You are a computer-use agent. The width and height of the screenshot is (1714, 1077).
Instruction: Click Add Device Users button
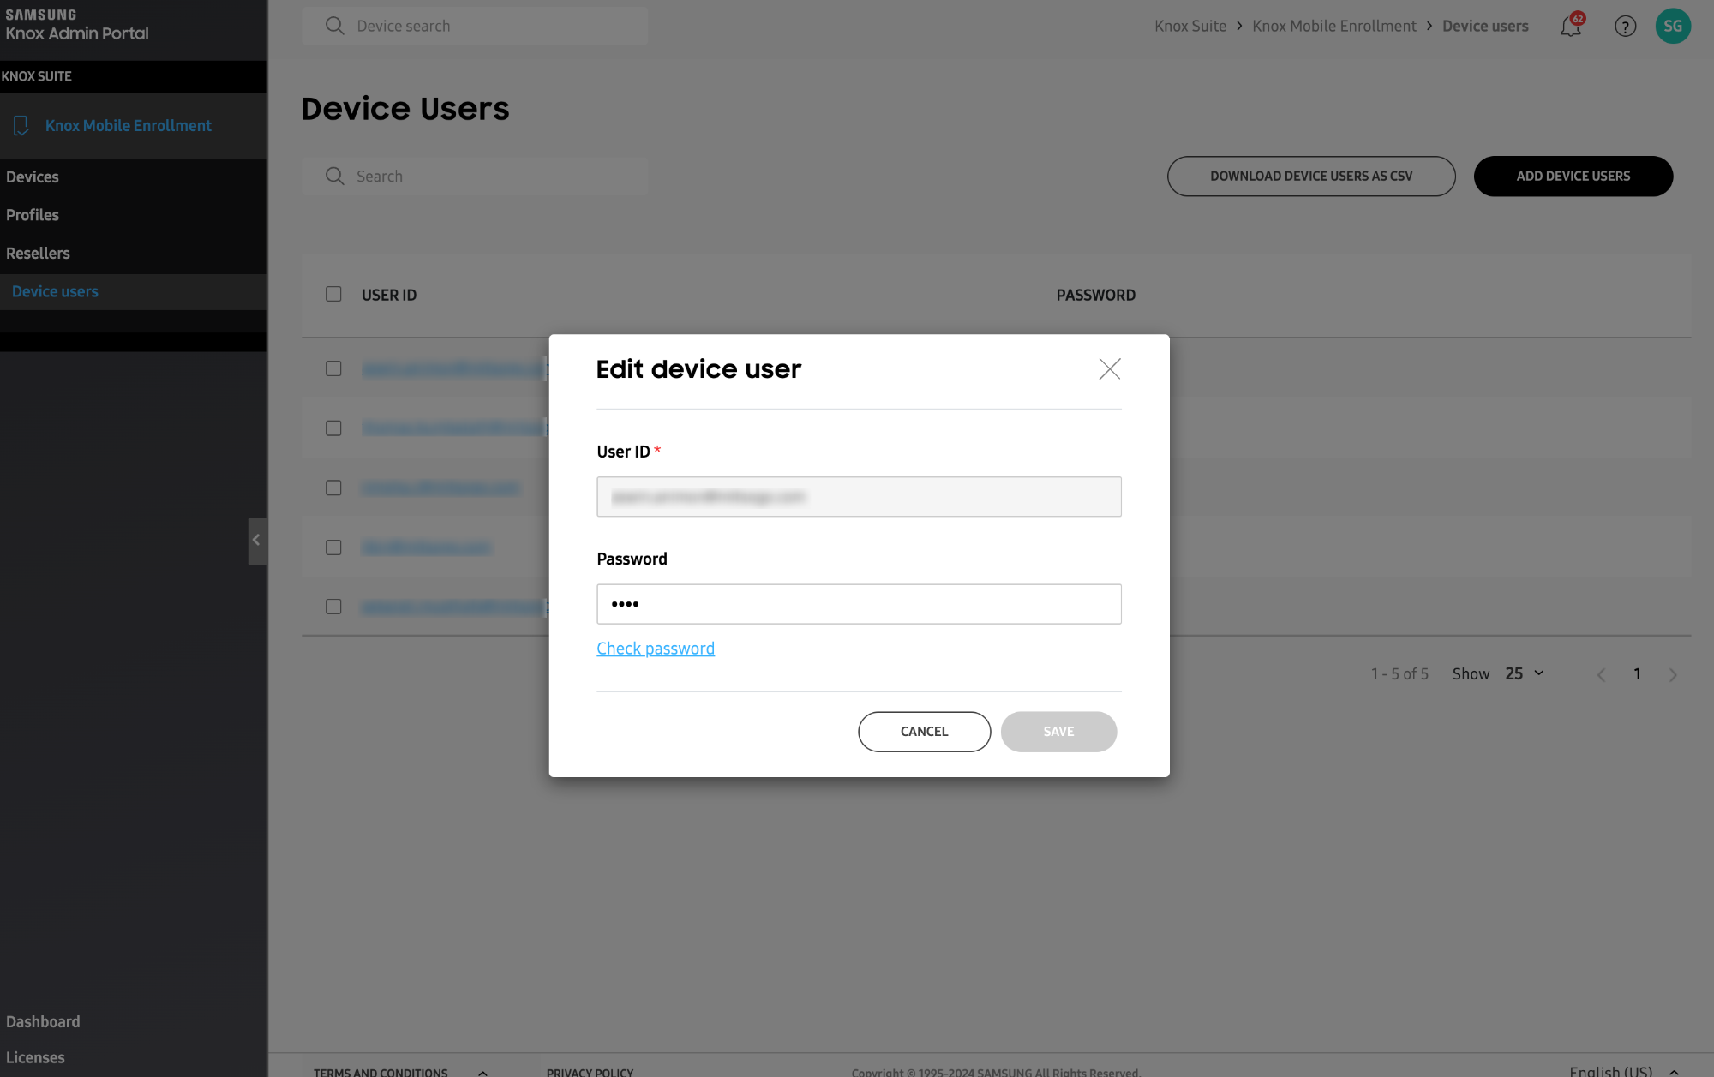tap(1573, 177)
